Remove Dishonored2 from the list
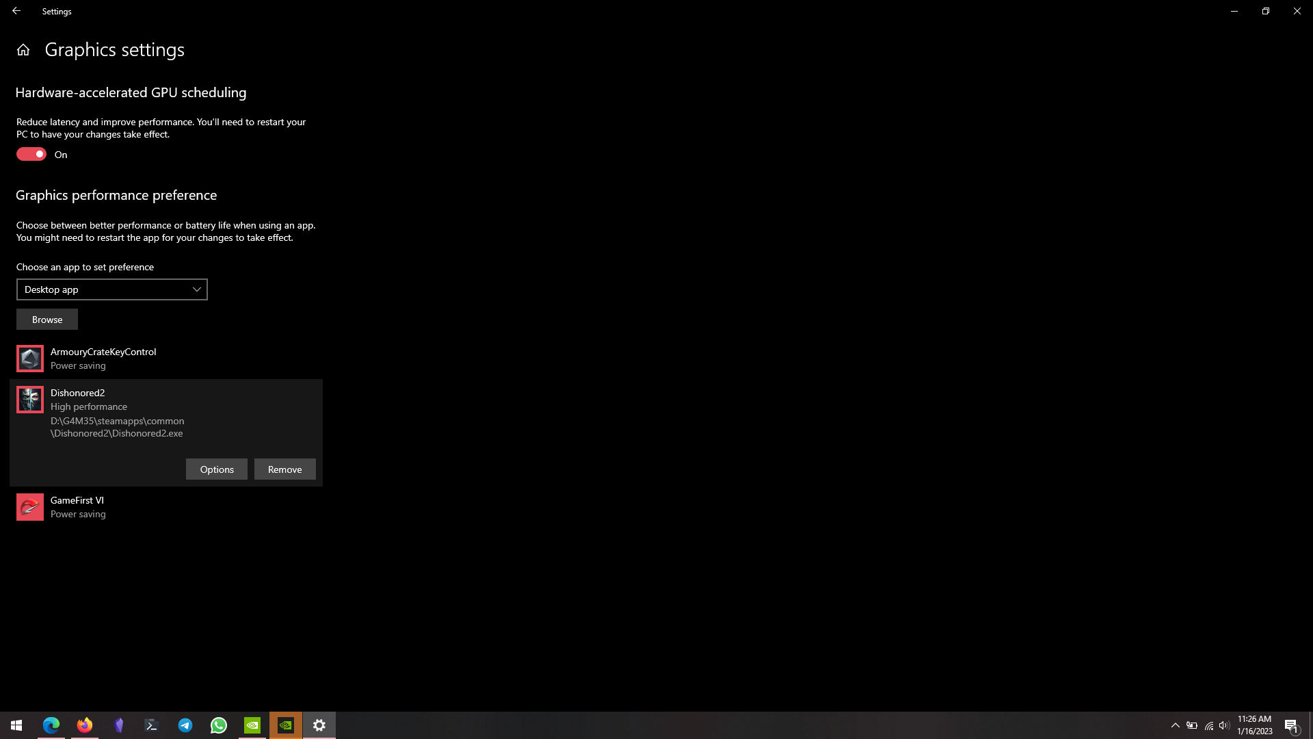Screen dimensions: 1313x739 [x=285, y=469]
